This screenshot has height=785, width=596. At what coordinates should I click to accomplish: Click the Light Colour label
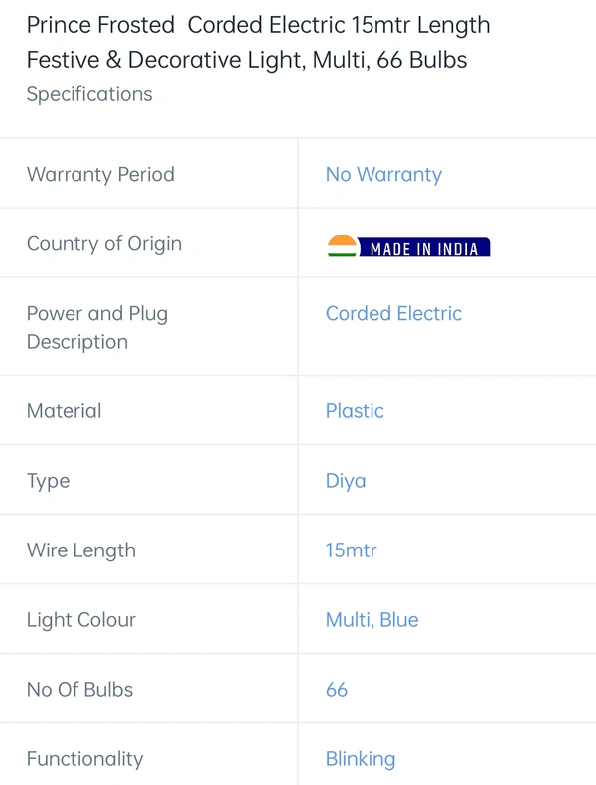pyautogui.click(x=81, y=619)
